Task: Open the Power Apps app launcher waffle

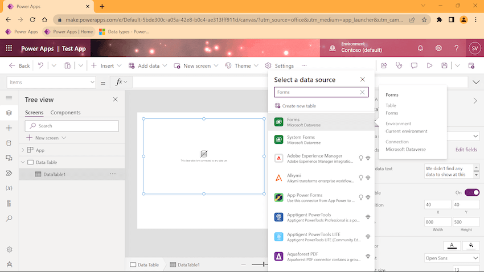Action: 9,48
